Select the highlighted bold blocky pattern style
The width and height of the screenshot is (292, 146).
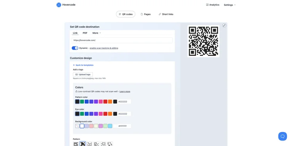pyautogui.click(x=83, y=144)
